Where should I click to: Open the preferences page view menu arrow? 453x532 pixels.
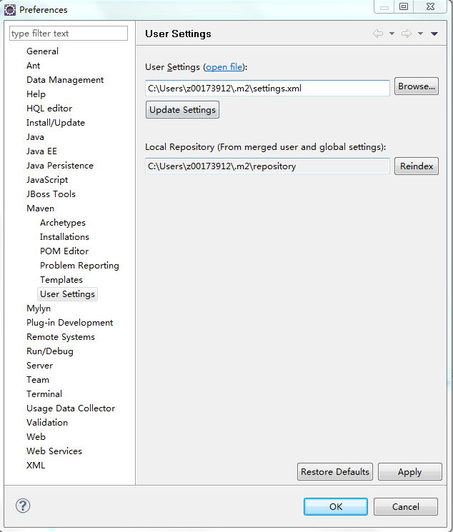click(x=434, y=34)
